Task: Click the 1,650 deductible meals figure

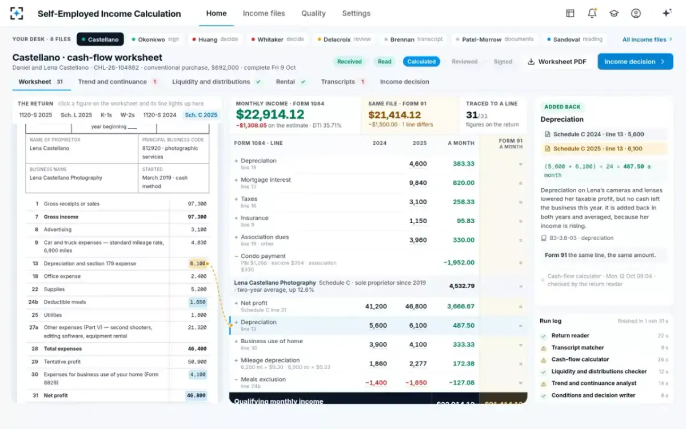Action: coord(198,302)
